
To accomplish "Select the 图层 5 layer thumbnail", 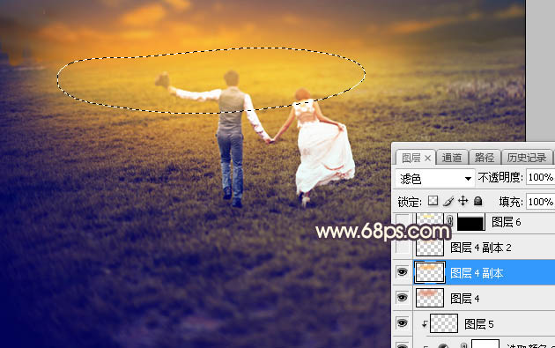I will [x=444, y=323].
